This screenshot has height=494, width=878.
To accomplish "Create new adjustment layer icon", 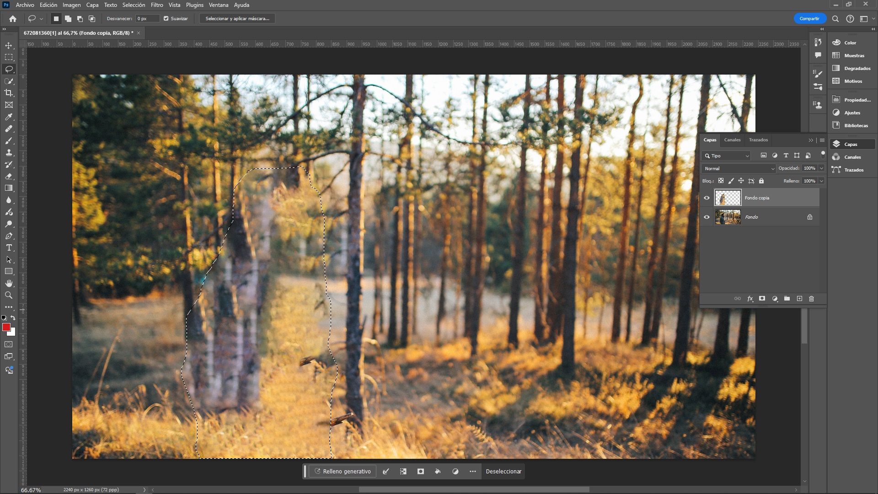I will (x=775, y=299).
